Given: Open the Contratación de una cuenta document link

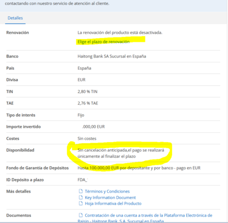Looking at the screenshot, I should coord(145,218).
